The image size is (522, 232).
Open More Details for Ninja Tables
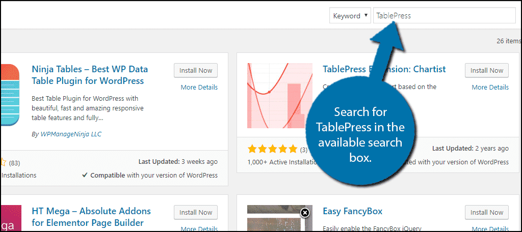pos(199,87)
